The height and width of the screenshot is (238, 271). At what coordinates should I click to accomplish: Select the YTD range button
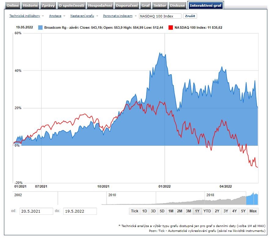coord(207,211)
